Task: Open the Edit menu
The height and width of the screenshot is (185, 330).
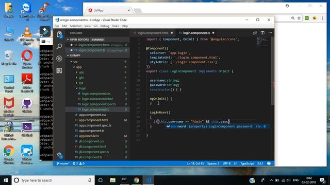Action: click(64, 26)
